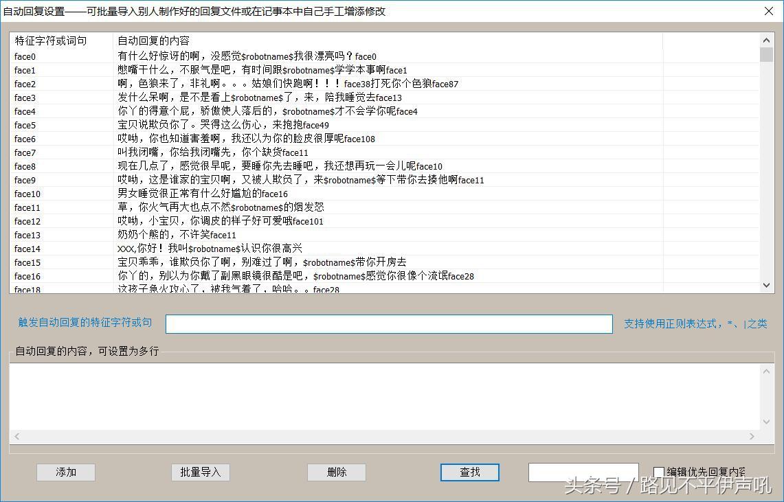Click the 删除 button
Screen dimensions: 784x502
tap(337, 472)
